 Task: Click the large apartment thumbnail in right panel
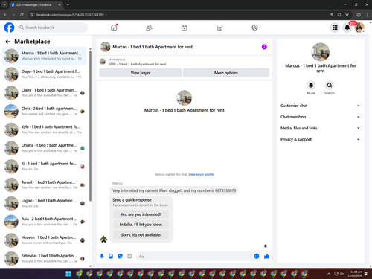click(320, 52)
